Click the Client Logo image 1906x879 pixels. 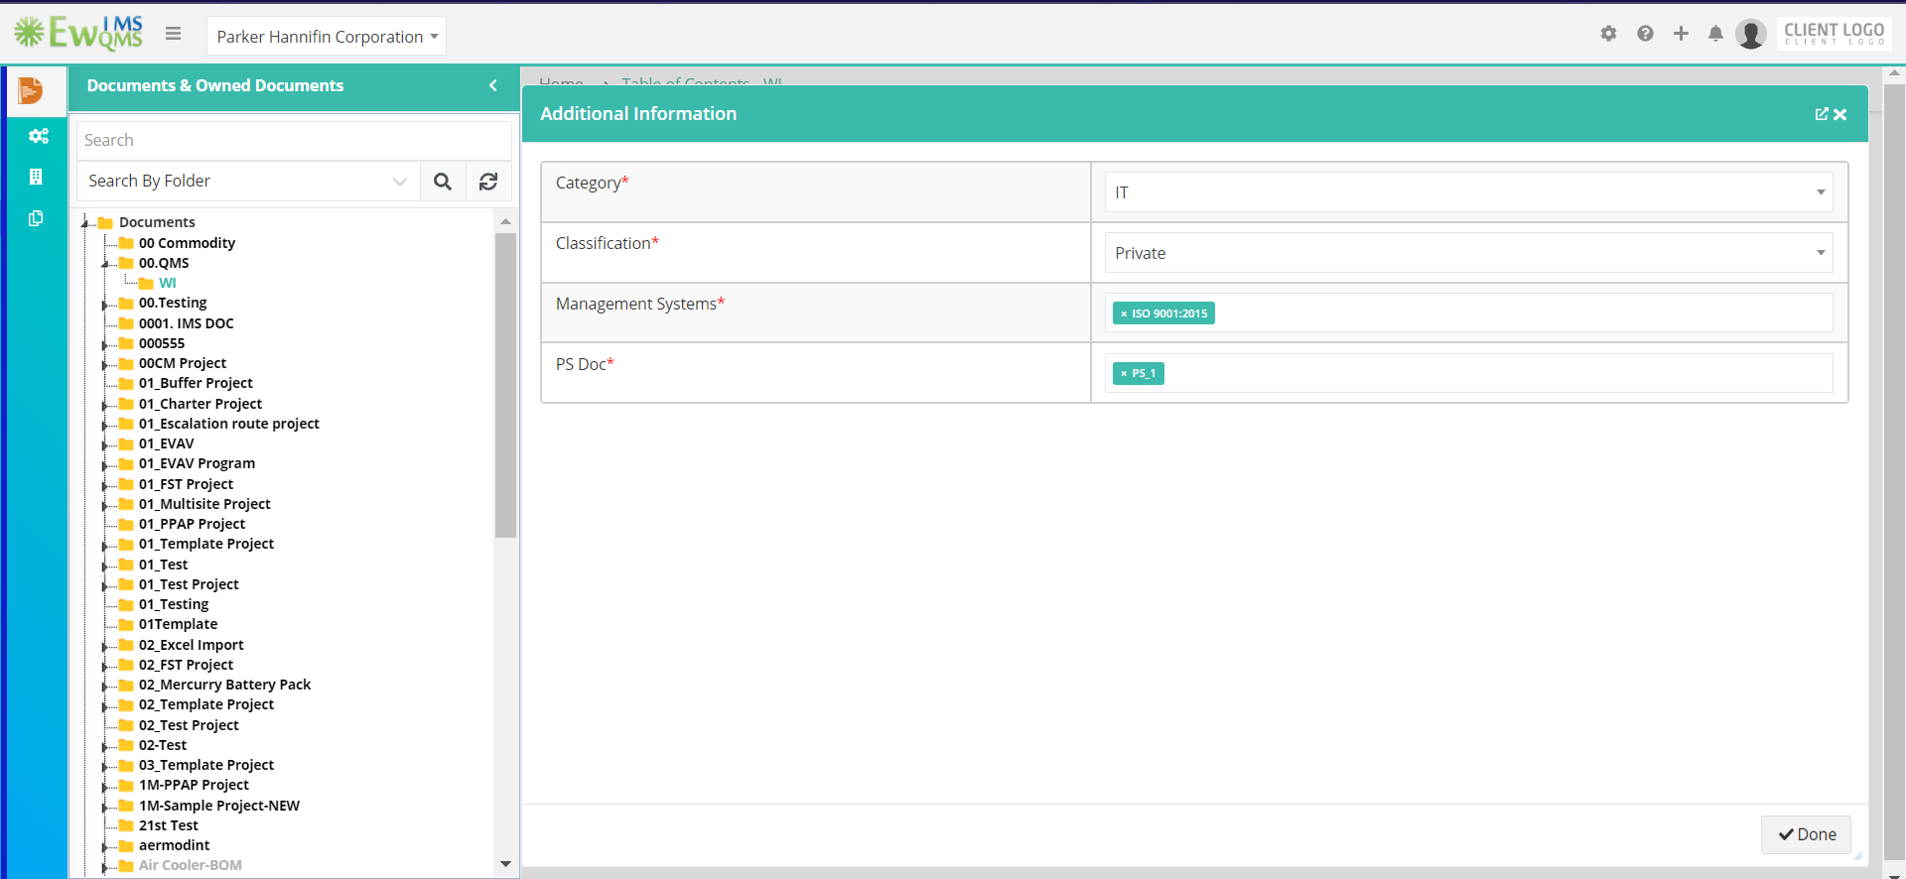1834,34
